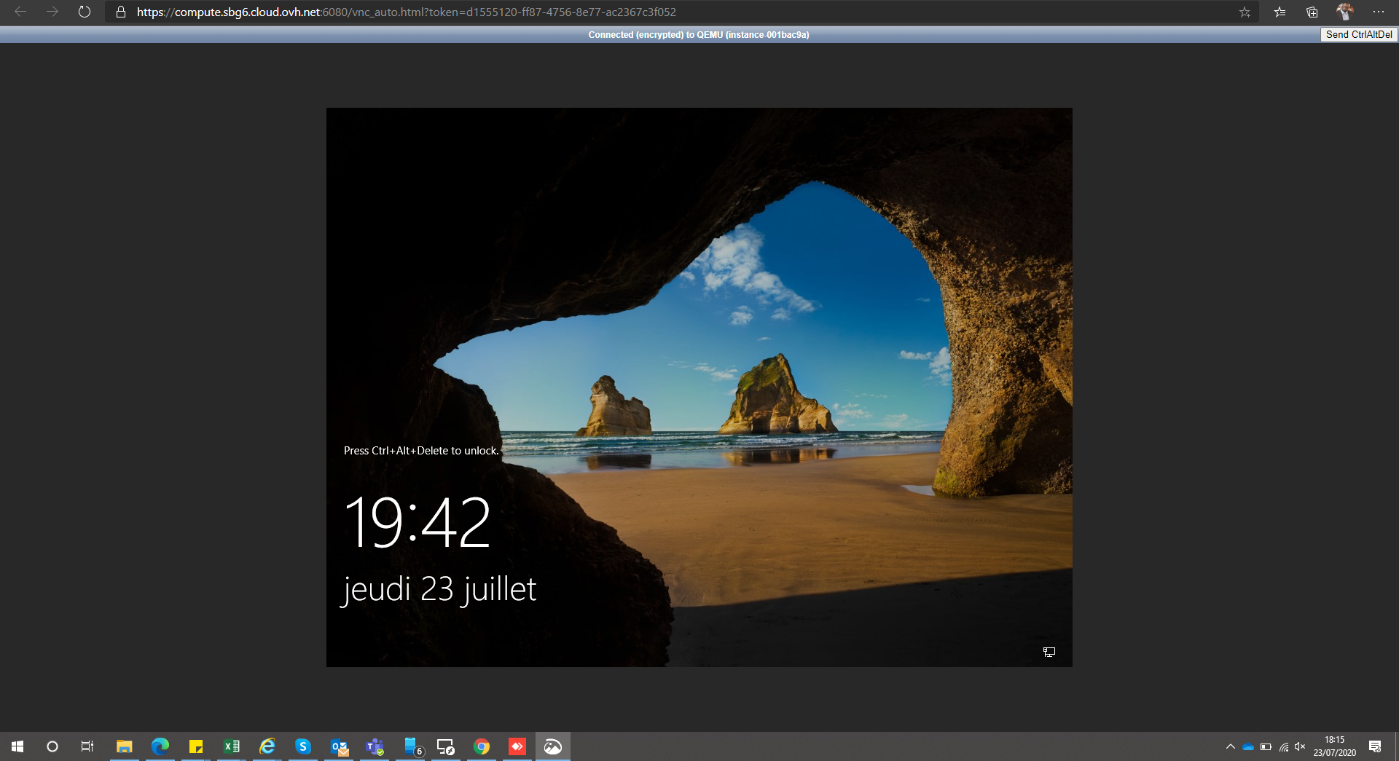Add this page to favorites

click(1245, 12)
